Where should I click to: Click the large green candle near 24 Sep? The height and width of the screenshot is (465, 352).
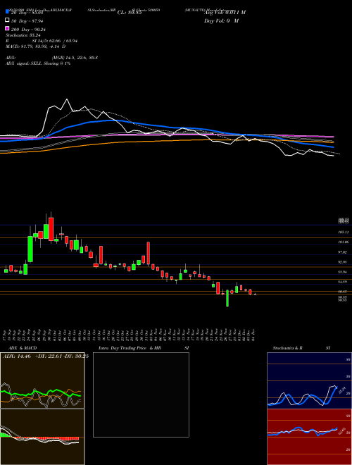pyautogui.click(x=30, y=249)
